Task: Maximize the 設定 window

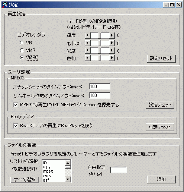Action: (x=172, y=5)
